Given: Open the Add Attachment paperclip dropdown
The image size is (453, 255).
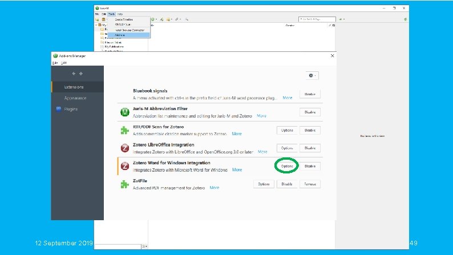Looking at the screenshot, I should point(177,19).
